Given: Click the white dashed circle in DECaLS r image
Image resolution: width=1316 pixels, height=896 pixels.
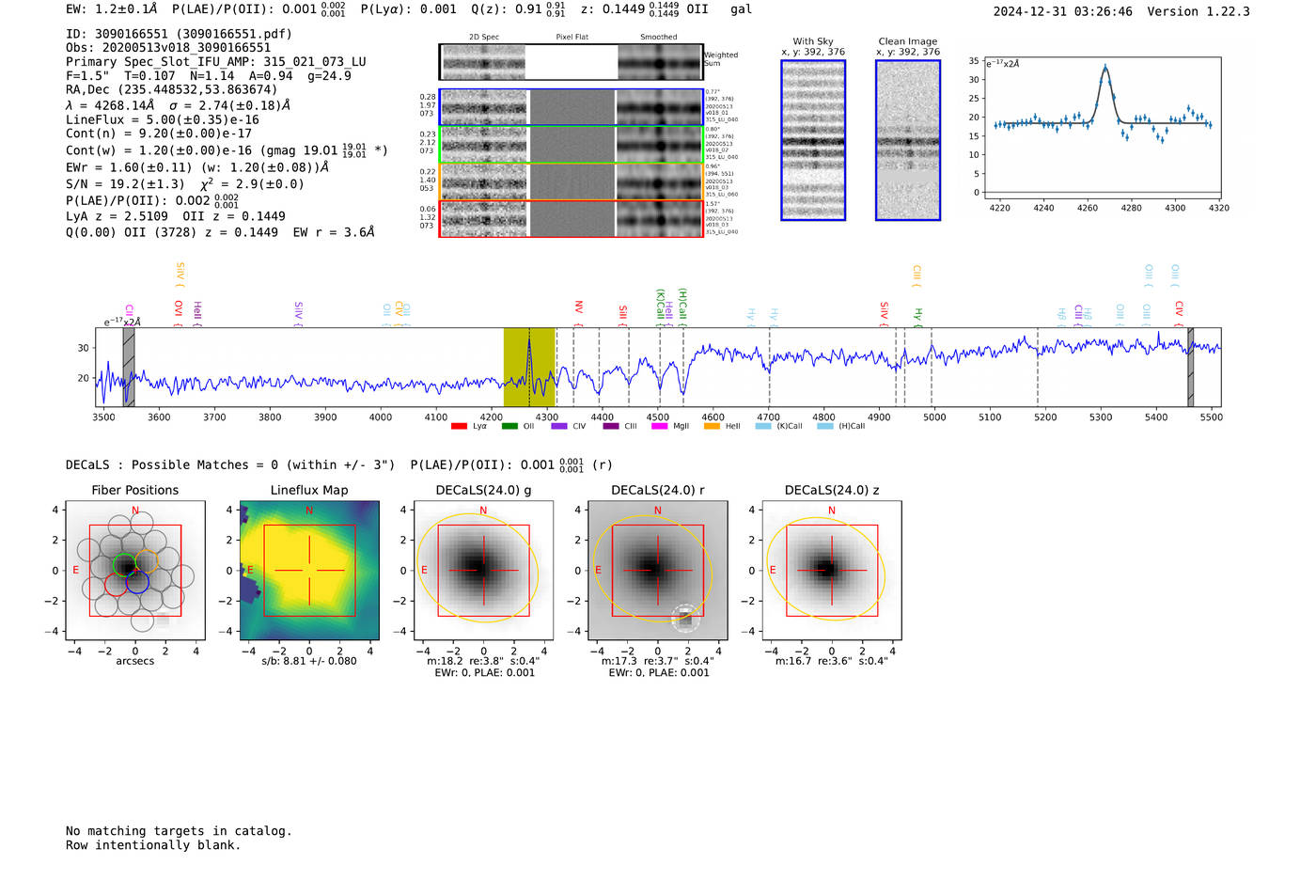Looking at the screenshot, I should [686, 618].
